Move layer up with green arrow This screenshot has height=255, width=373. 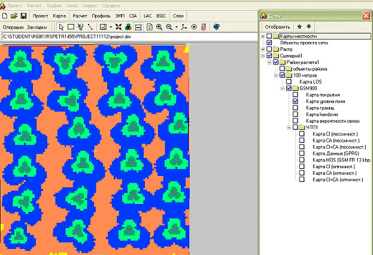coord(299,26)
